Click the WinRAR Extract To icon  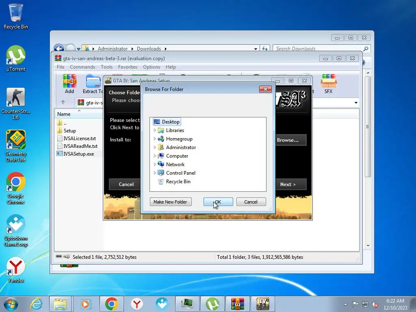pyautogui.click(x=93, y=84)
